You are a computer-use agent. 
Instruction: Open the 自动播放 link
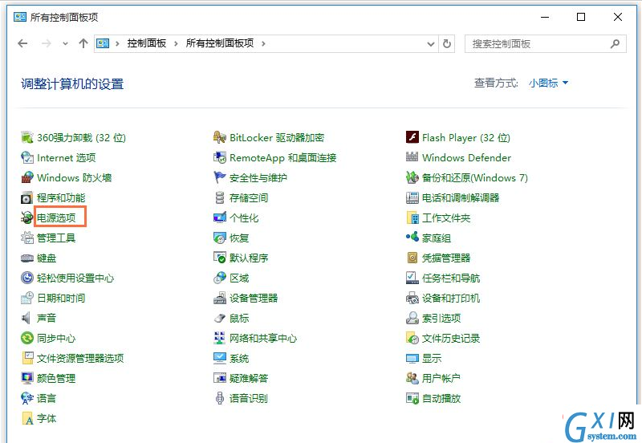[x=441, y=398]
